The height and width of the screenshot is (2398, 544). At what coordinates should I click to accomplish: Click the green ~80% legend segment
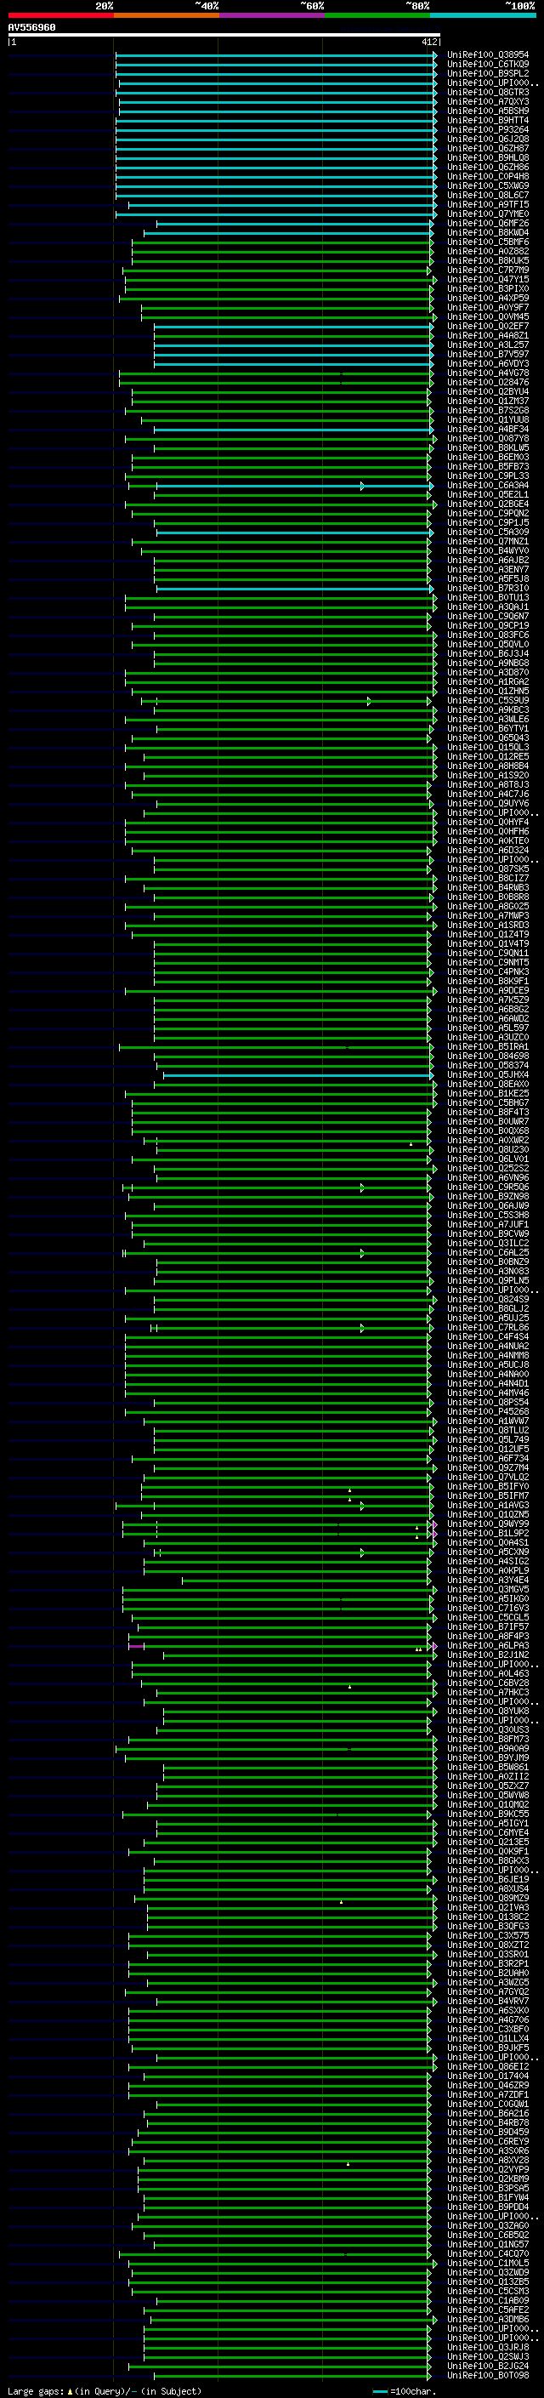point(377,15)
